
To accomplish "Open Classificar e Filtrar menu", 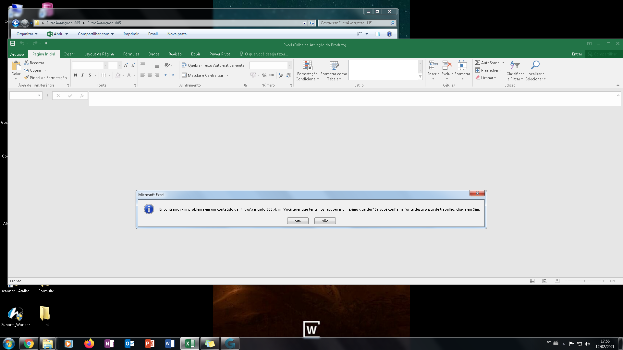I will [x=515, y=71].
